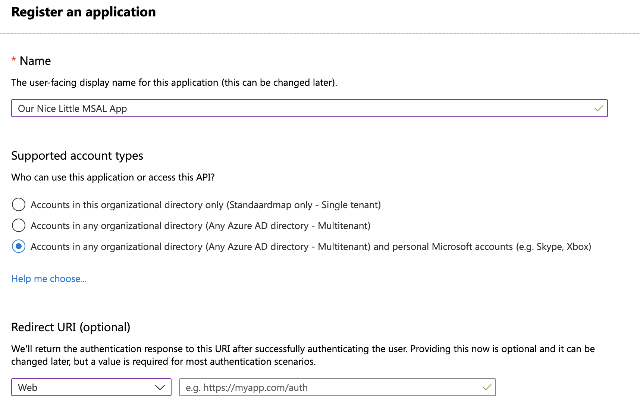This screenshot has width=640, height=417.
Task: Edit the Our Nice Little MSAL App text
Action: coord(73,109)
